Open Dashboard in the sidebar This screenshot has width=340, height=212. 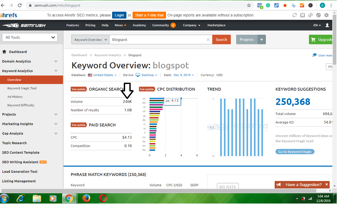pyautogui.click(x=18, y=52)
